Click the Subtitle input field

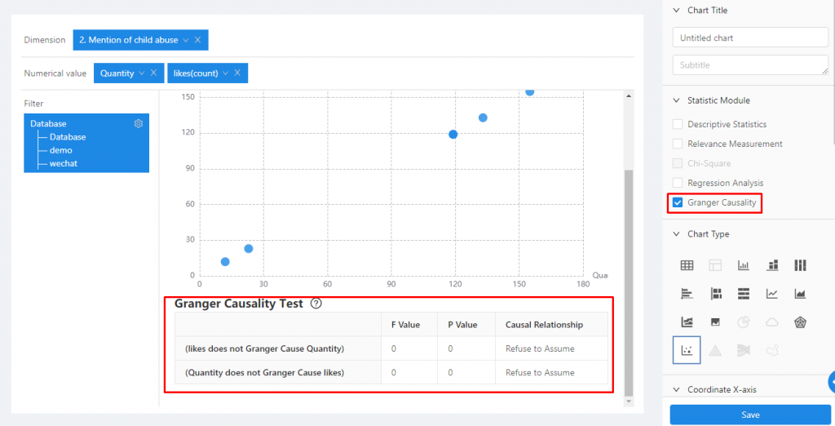750,65
